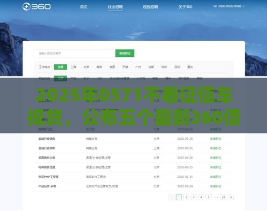Select 全部 in the 工作地点 filter
267x211 pixels.
(x=60, y=67)
